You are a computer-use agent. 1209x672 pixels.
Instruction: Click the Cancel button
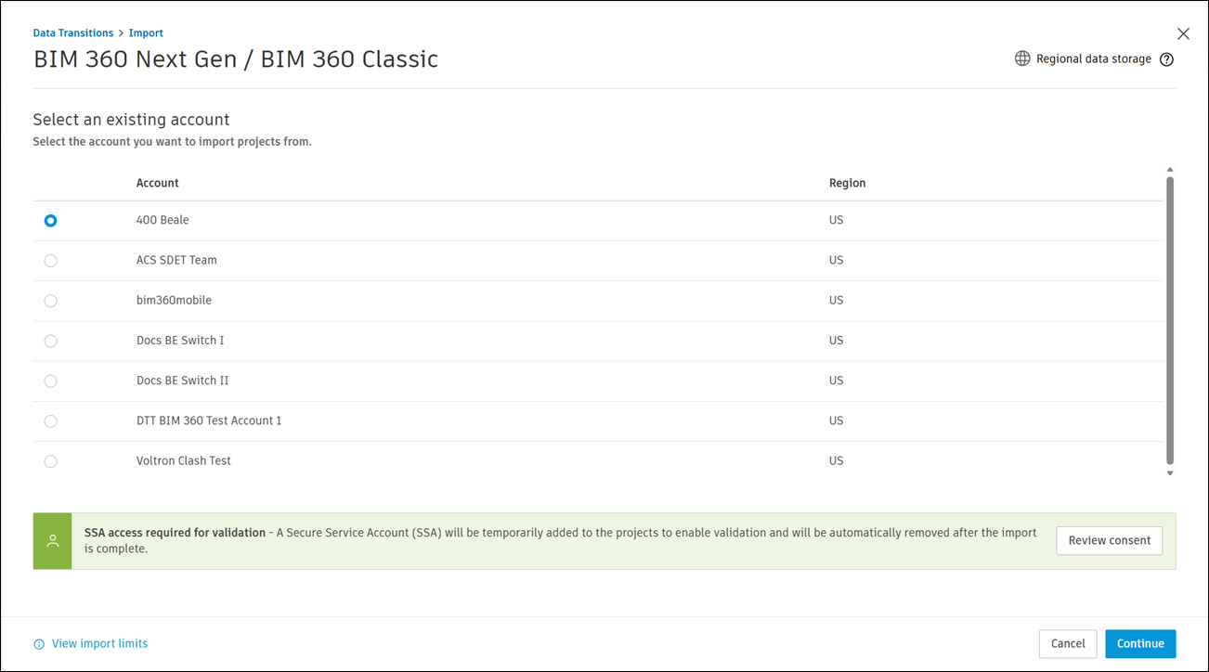click(1068, 643)
